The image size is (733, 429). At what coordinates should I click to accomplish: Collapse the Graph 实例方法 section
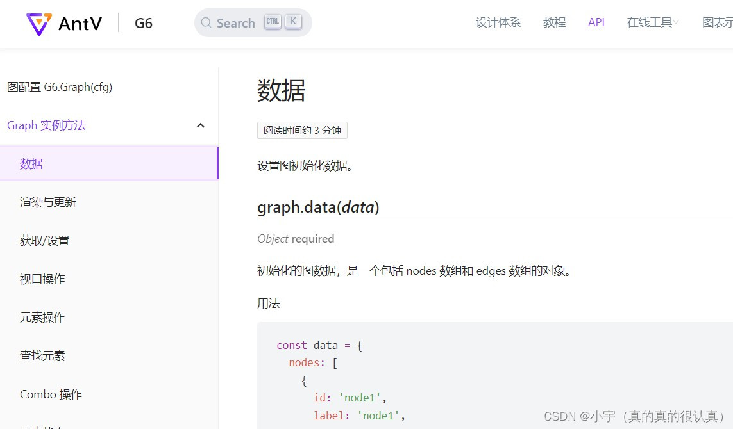point(200,125)
